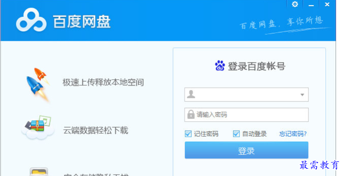Open settings via the gear icon
Screen dimensions: 342x176
tap(295, 4)
